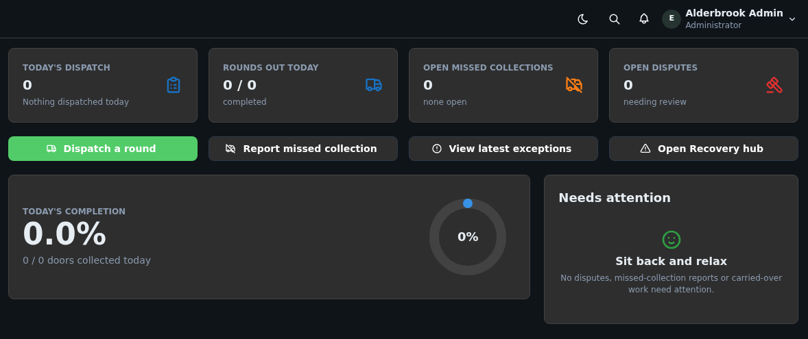
Task: Open the notifications bell
Action: click(x=643, y=19)
